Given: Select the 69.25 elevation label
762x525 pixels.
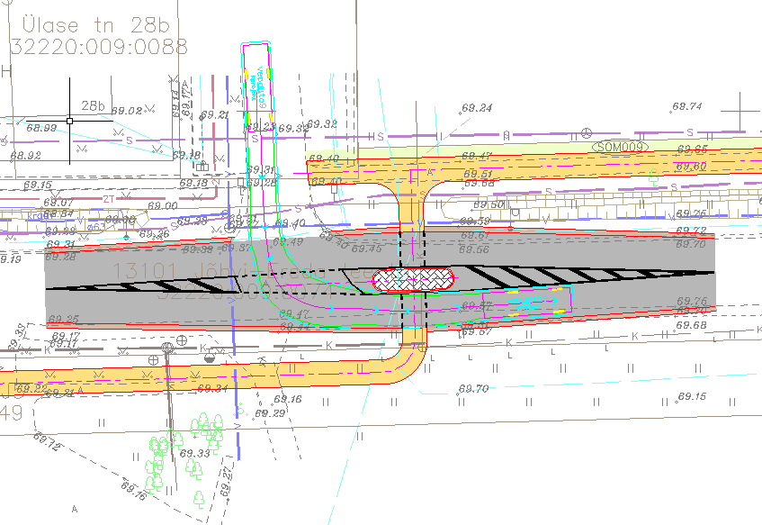Looking at the screenshot, I should [63, 319].
